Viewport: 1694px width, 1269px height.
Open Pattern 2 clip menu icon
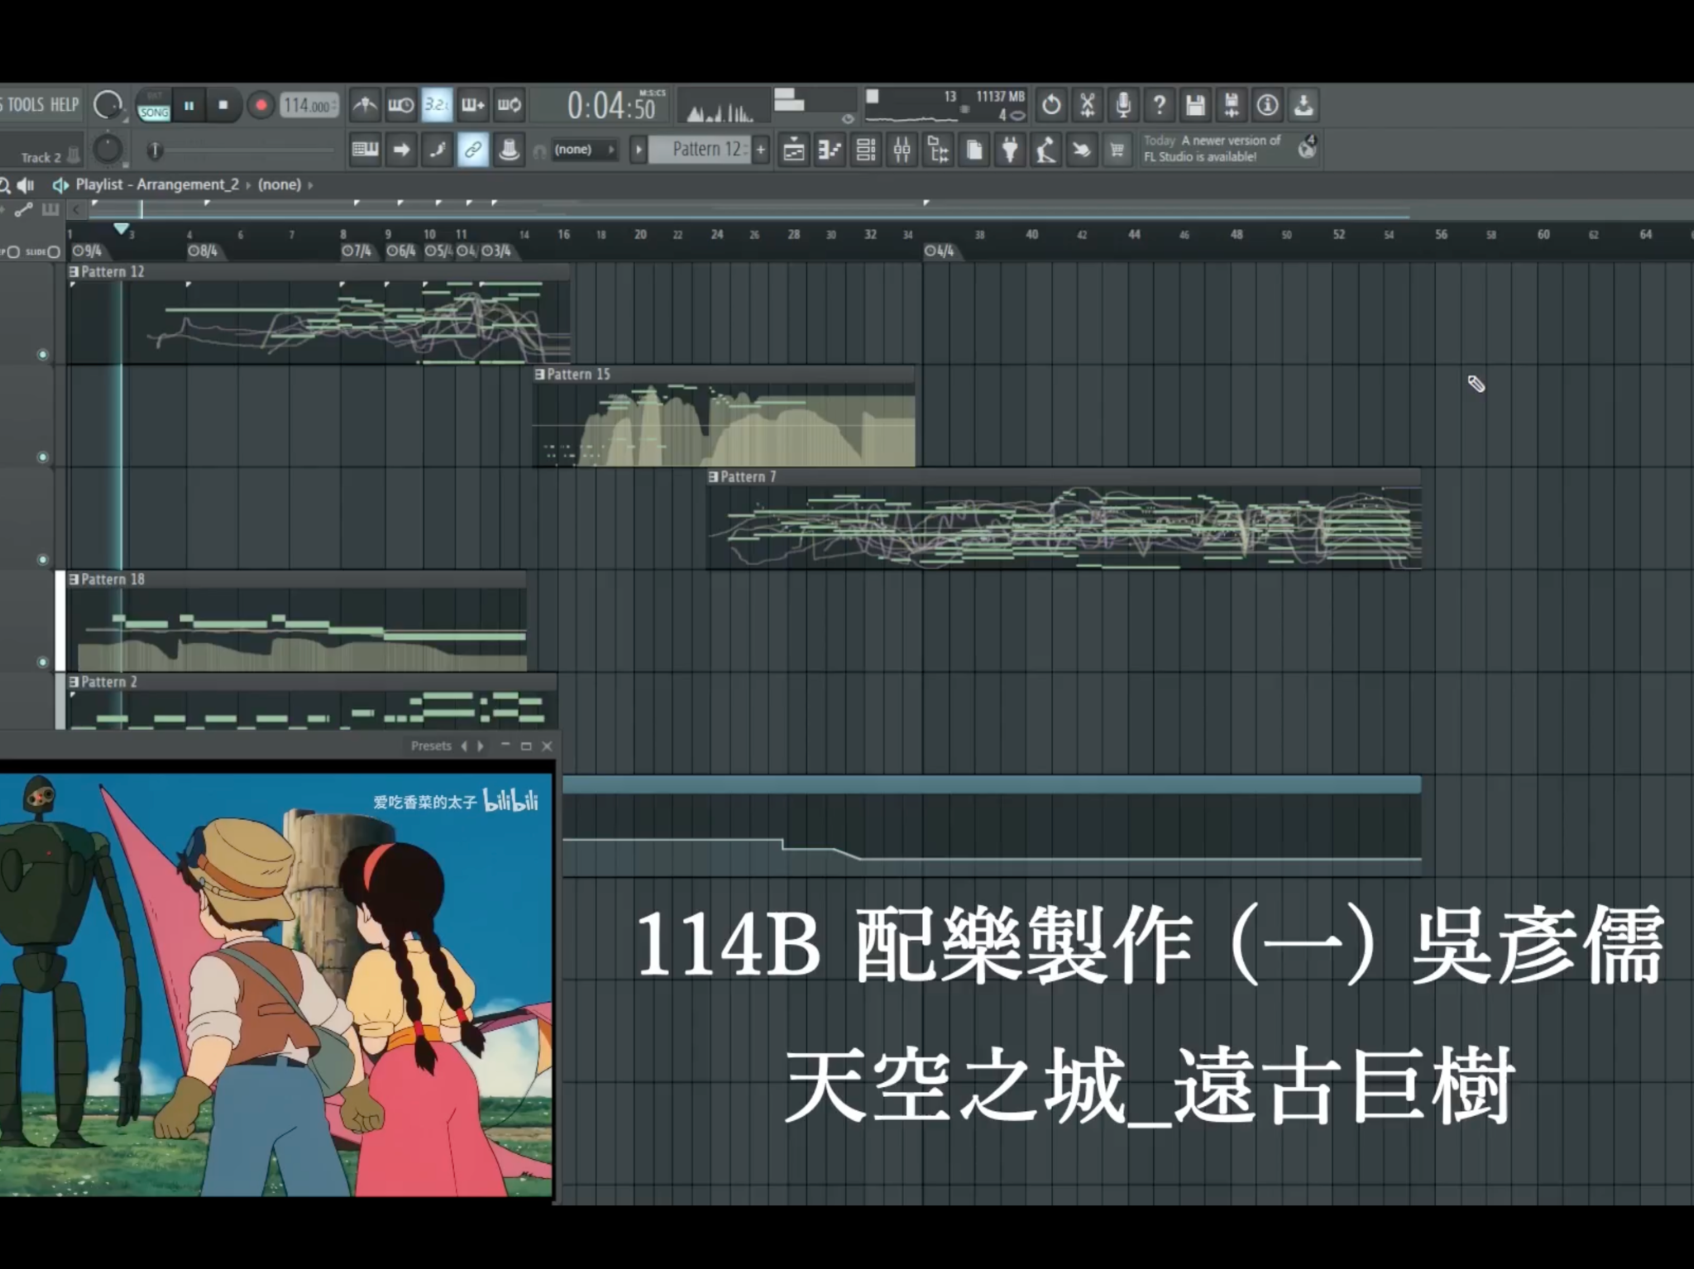pyautogui.click(x=74, y=682)
